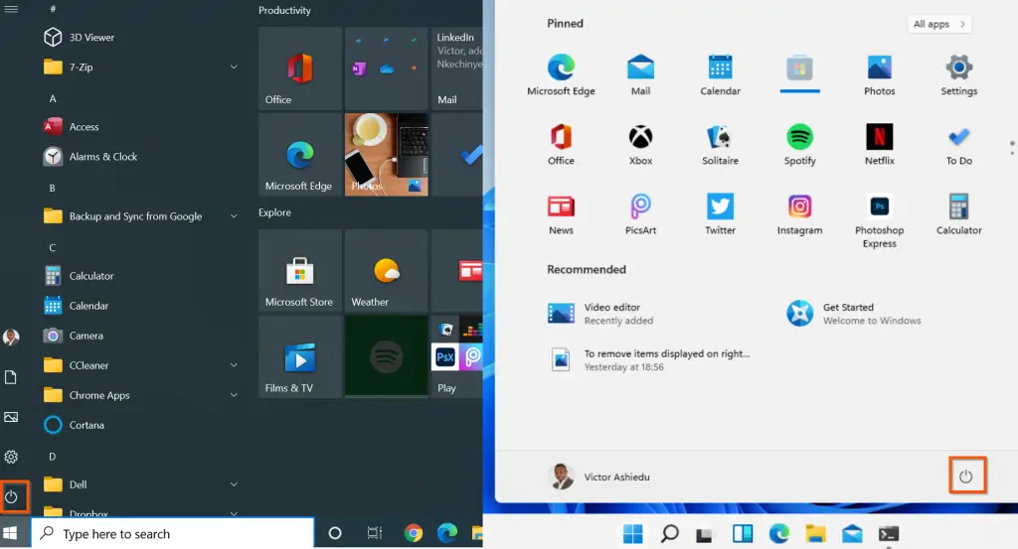Open Search on Windows 11 taskbar
Viewport: 1018px width, 549px height.
point(669,533)
